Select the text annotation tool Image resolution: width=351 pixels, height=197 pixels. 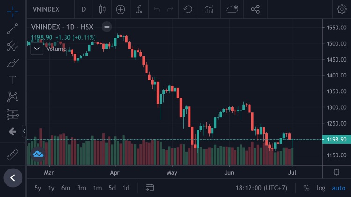[x=13, y=80]
